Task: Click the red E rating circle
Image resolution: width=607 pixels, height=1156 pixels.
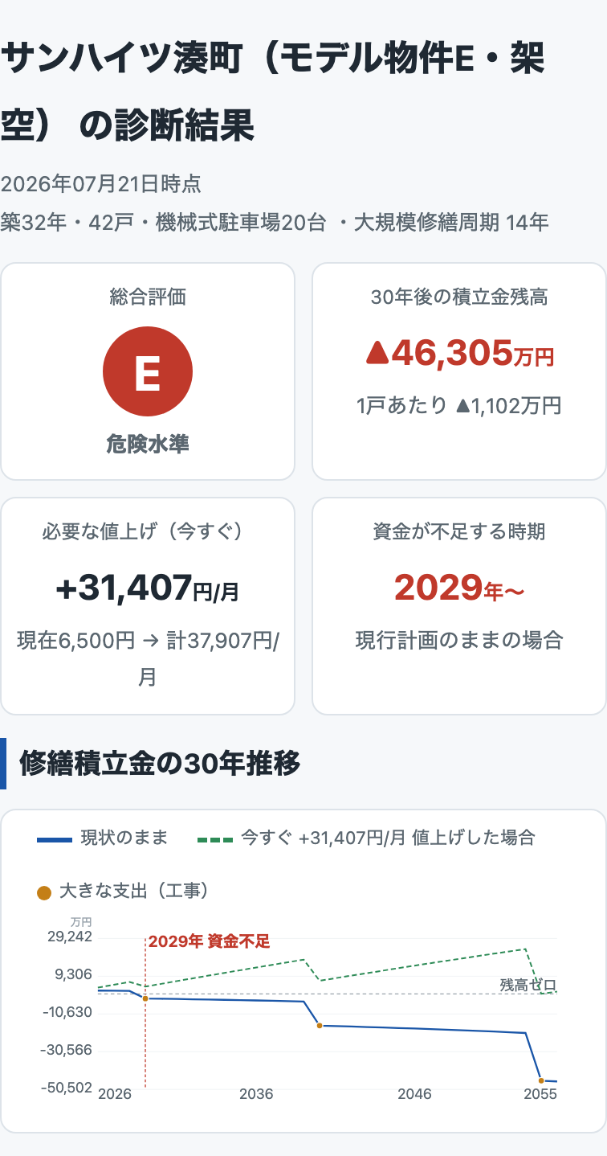Action: (148, 371)
